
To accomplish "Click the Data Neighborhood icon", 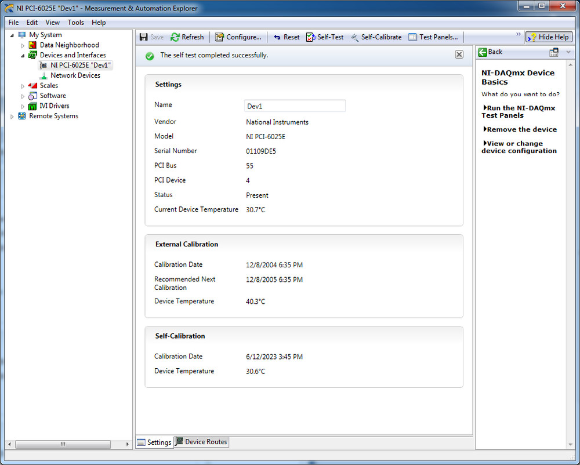I will [x=32, y=45].
